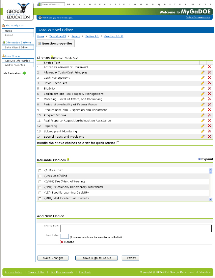Viewport: 215px width, 278px height.
Task: Open the Question properties button
Action: tap(55, 43)
